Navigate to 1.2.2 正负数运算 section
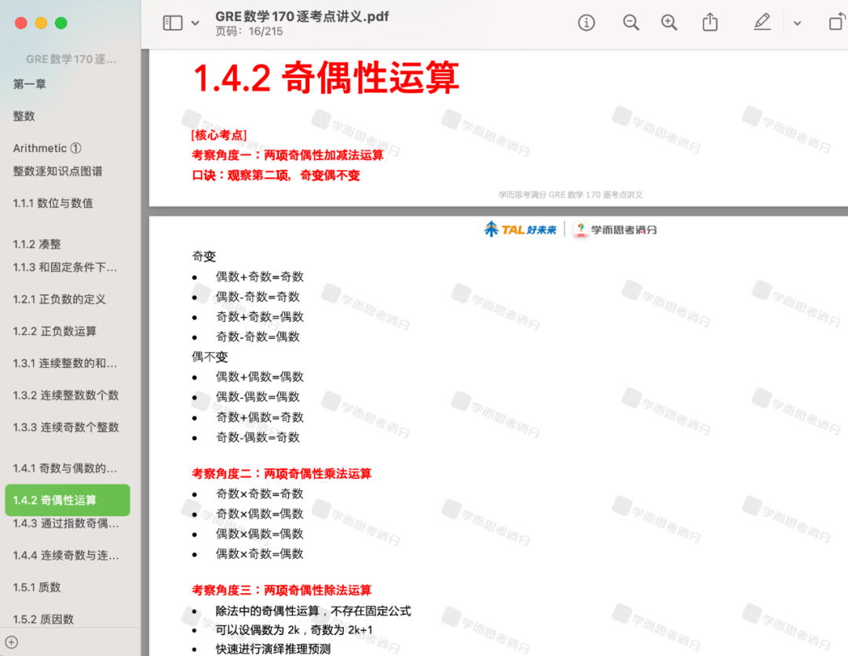848x656 pixels. click(55, 331)
